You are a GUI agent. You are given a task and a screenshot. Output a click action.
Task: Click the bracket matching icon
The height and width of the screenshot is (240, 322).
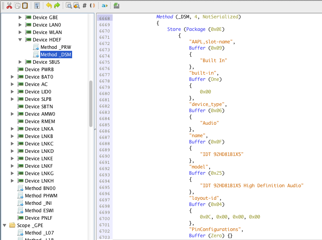tap(92, 5)
